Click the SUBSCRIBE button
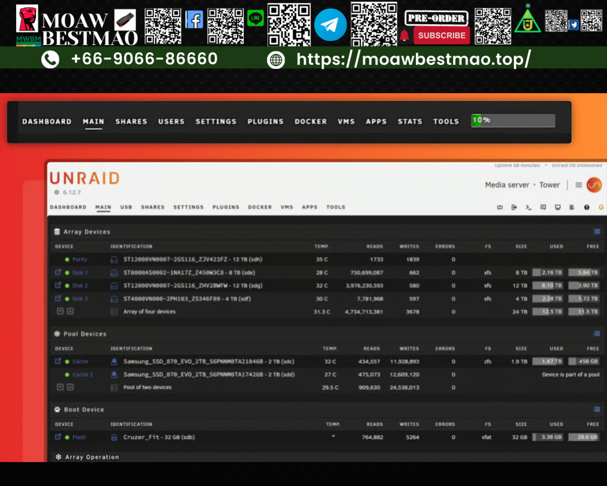Image resolution: width=607 pixels, height=486 pixels. click(x=442, y=35)
